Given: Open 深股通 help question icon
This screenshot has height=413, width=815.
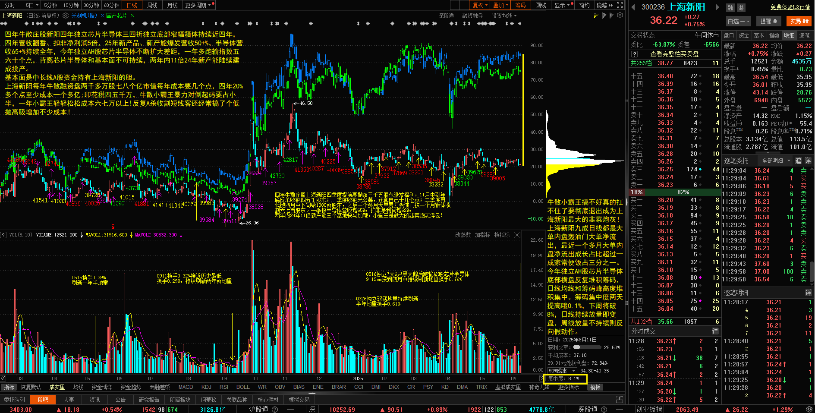Looking at the screenshot, I should pyautogui.click(x=604, y=409).
